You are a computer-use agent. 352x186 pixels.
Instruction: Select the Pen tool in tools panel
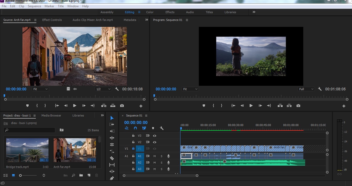(112, 178)
